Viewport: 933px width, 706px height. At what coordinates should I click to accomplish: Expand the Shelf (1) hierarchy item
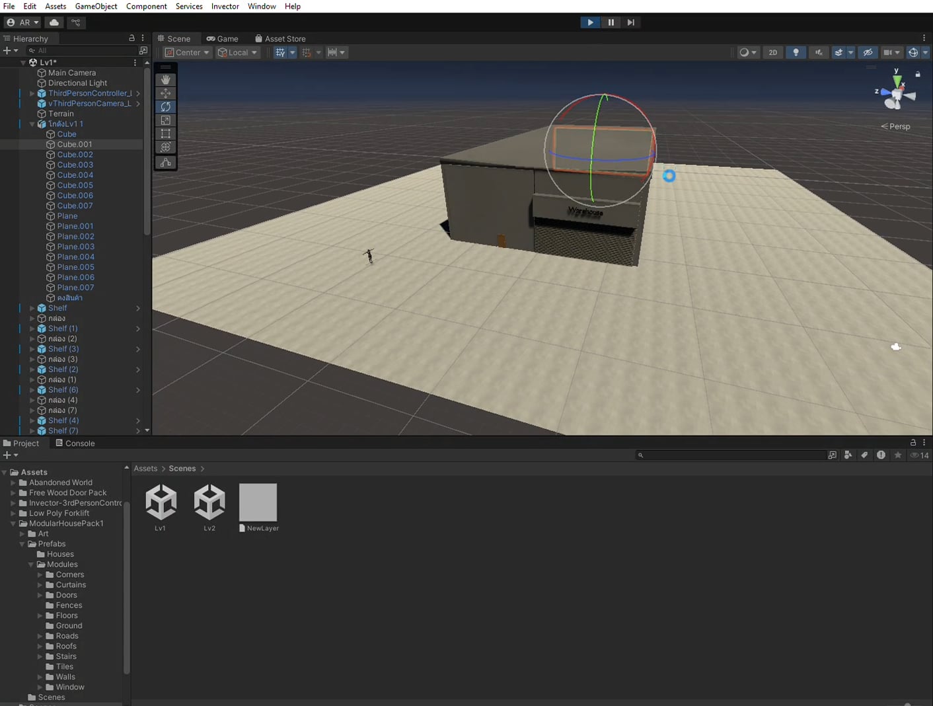(x=32, y=329)
